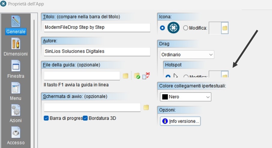The width and height of the screenshot is (272, 148).
Task: Browse for splash screen image folder icon
Action: tap(146, 107)
